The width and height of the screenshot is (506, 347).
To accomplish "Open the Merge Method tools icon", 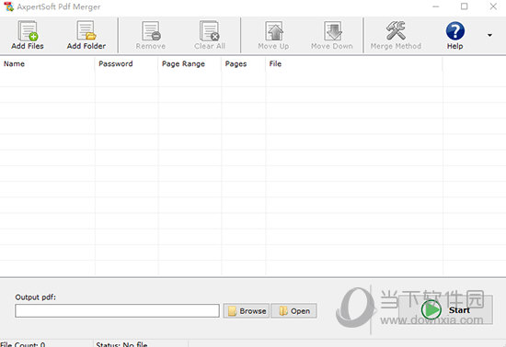I will (x=396, y=35).
